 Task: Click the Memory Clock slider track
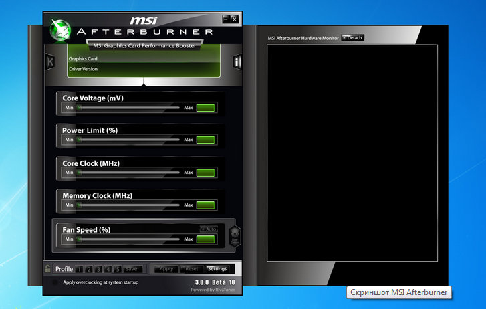[128, 205]
